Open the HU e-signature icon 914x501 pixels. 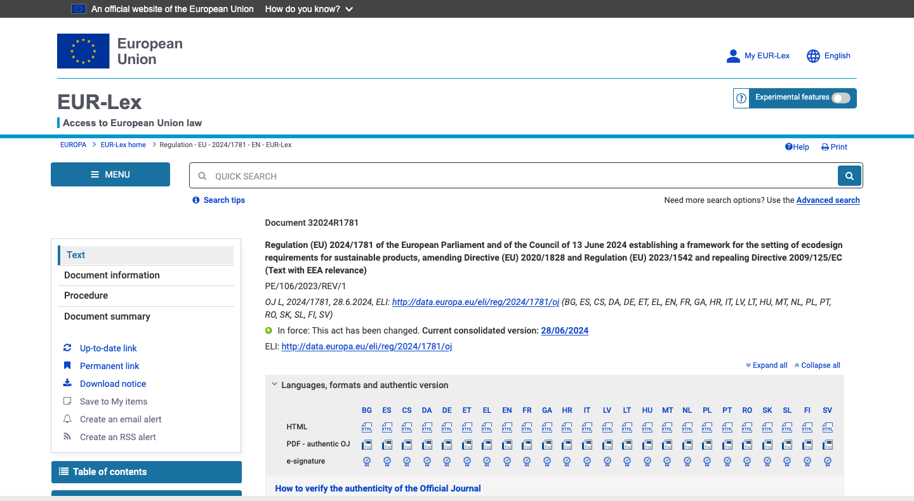click(647, 462)
